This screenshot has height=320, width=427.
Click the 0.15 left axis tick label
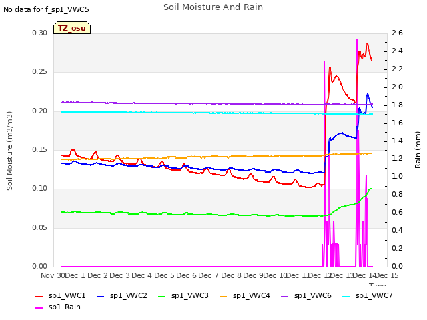tap(40, 149)
